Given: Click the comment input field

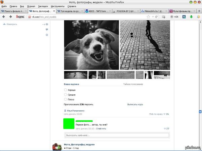Looking at the screenshot, I should 117,135.
